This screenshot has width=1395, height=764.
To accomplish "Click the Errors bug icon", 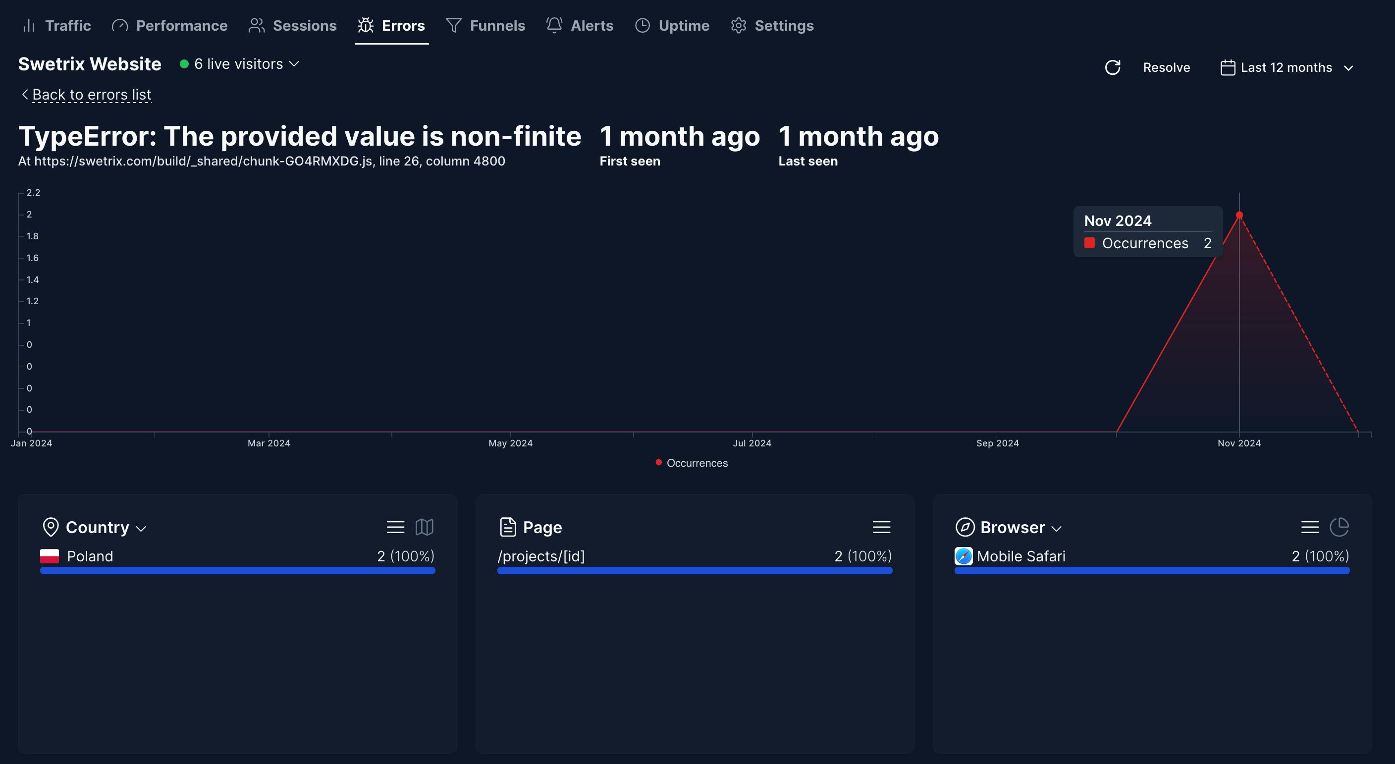I will coord(366,25).
